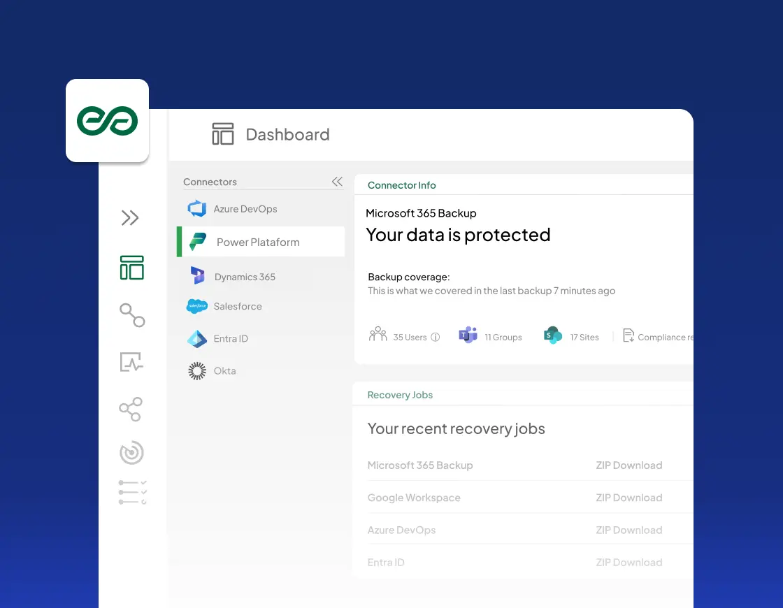This screenshot has width=783, height=608.
Task: Select the Azure DevOps connector
Action: (246, 208)
